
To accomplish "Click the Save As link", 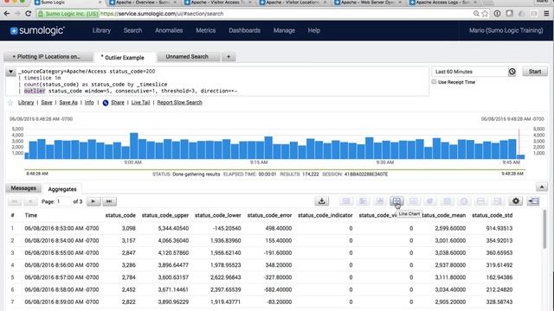I will point(68,103).
